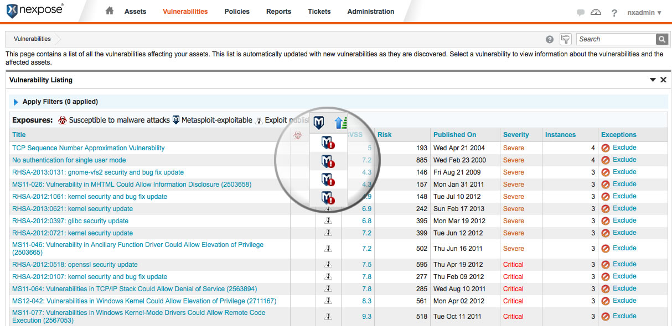Click Metasploit icon for TCP Sequence Number row
The height and width of the screenshot is (326, 672).
point(328,143)
